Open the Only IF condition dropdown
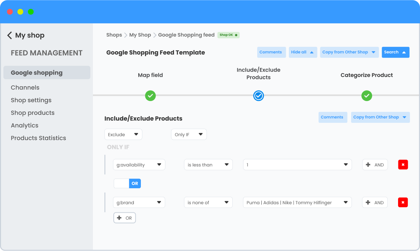Viewport: 420px width, 251px height. click(188, 134)
